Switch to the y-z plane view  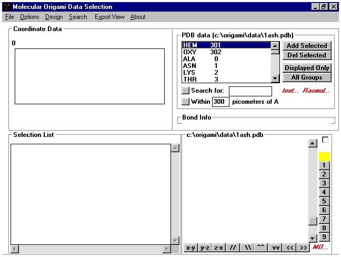click(x=204, y=248)
